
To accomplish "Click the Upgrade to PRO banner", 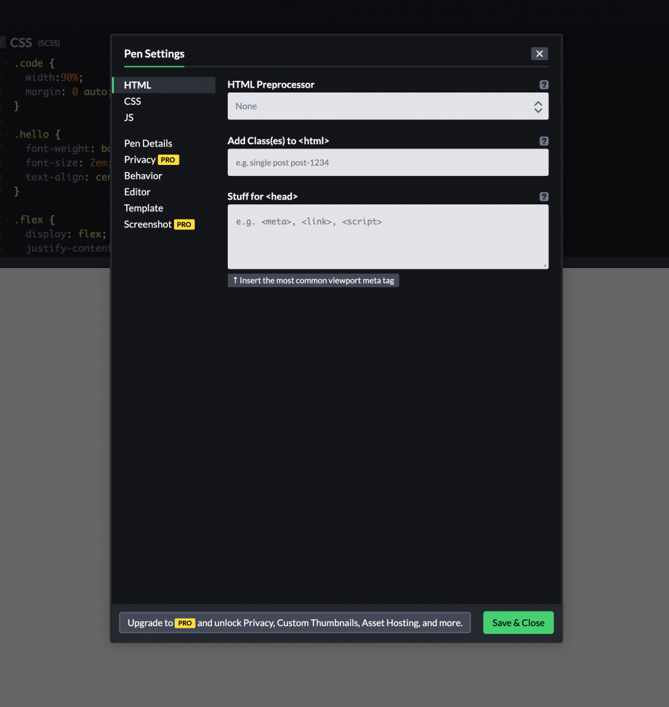I will [x=295, y=622].
